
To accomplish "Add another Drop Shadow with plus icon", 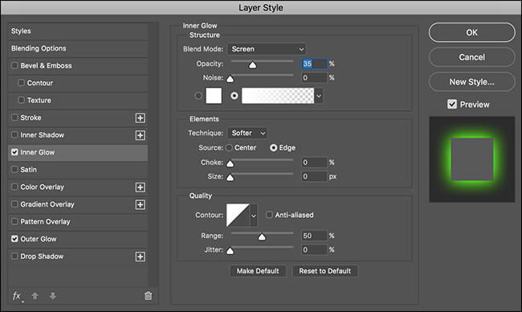I will point(141,257).
